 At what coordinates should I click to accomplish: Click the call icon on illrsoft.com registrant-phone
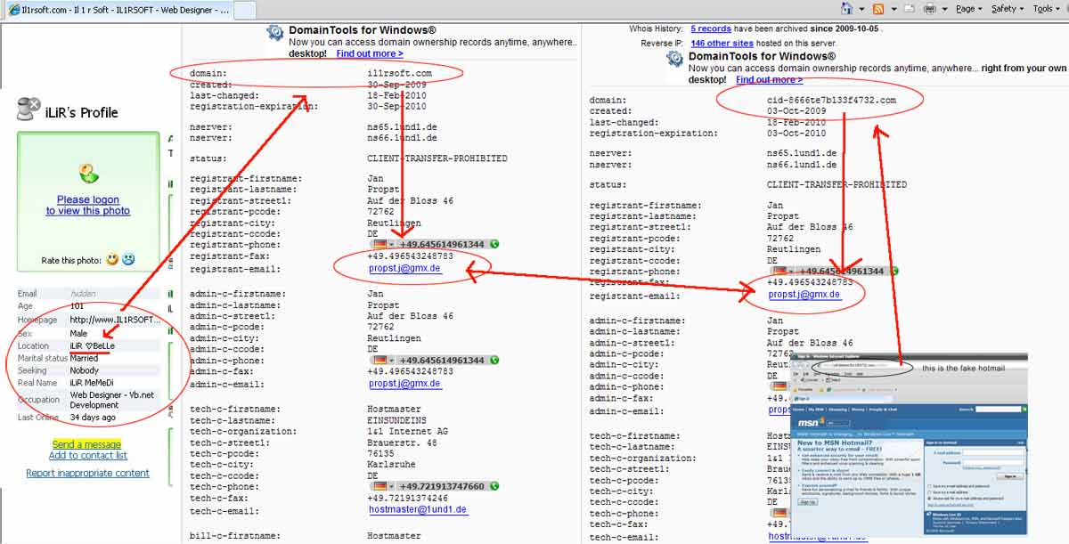[x=493, y=245]
